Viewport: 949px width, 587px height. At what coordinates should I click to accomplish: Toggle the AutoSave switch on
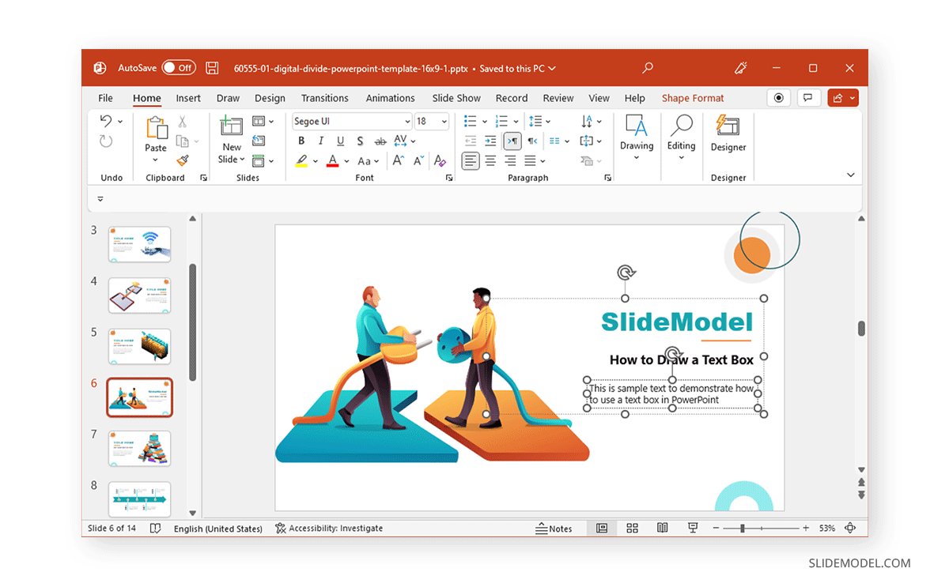(x=180, y=68)
